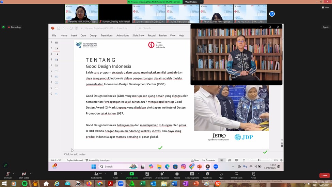Toggle Show Captions in Zoom
332x187 pixels.
coord(192,175)
